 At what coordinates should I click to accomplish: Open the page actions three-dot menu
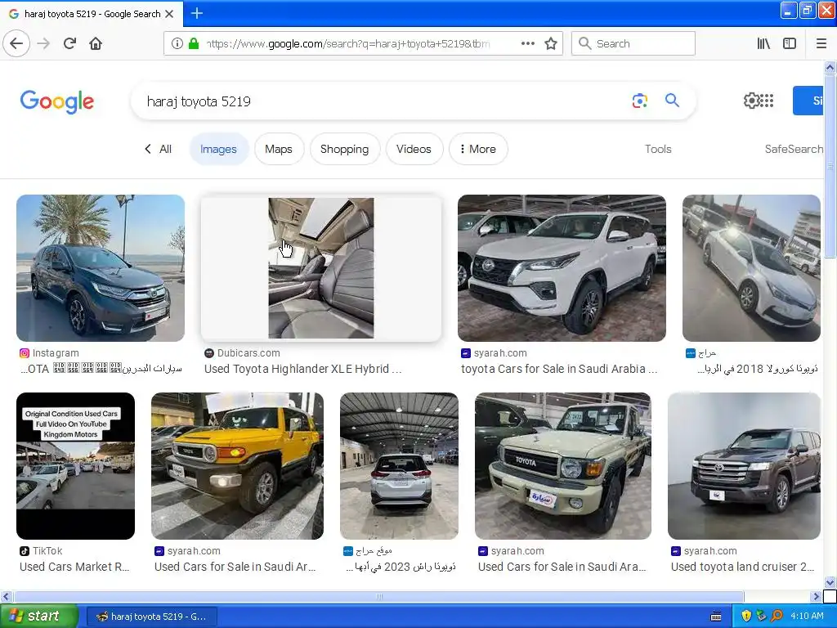coord(527,44)
